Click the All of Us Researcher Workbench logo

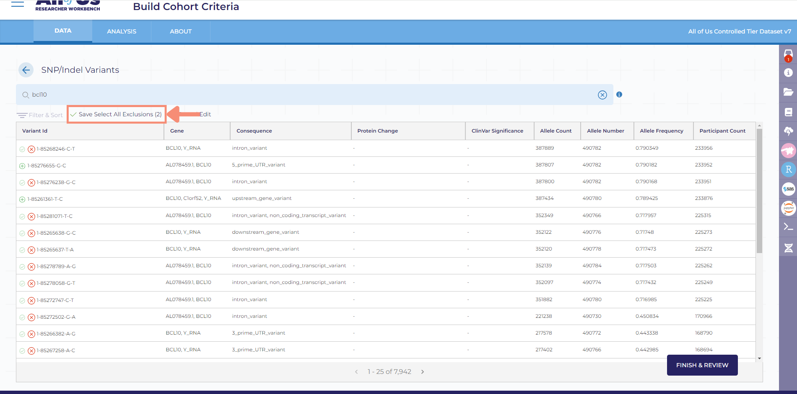[x=68, y=5]
